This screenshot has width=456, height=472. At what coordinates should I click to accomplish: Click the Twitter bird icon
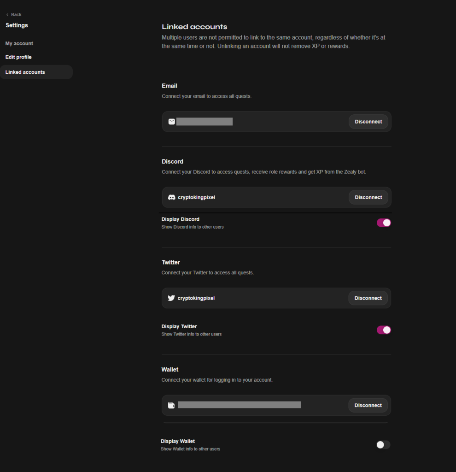click(x=171, y=298)
